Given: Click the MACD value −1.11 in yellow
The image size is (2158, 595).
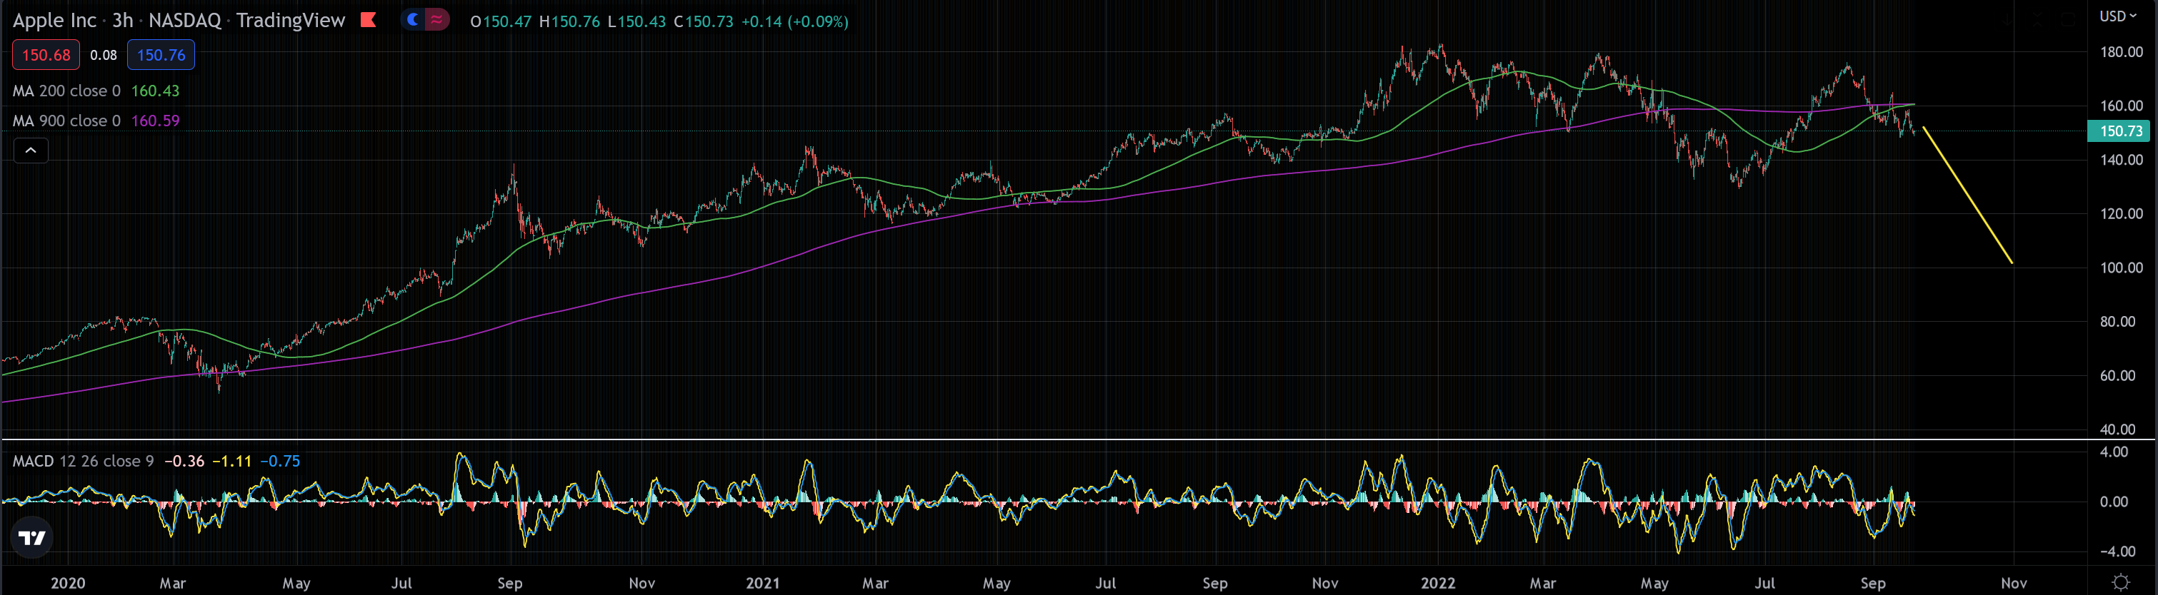Looking at the screenshot, I should pyautogui.click(x=232, y=461).
